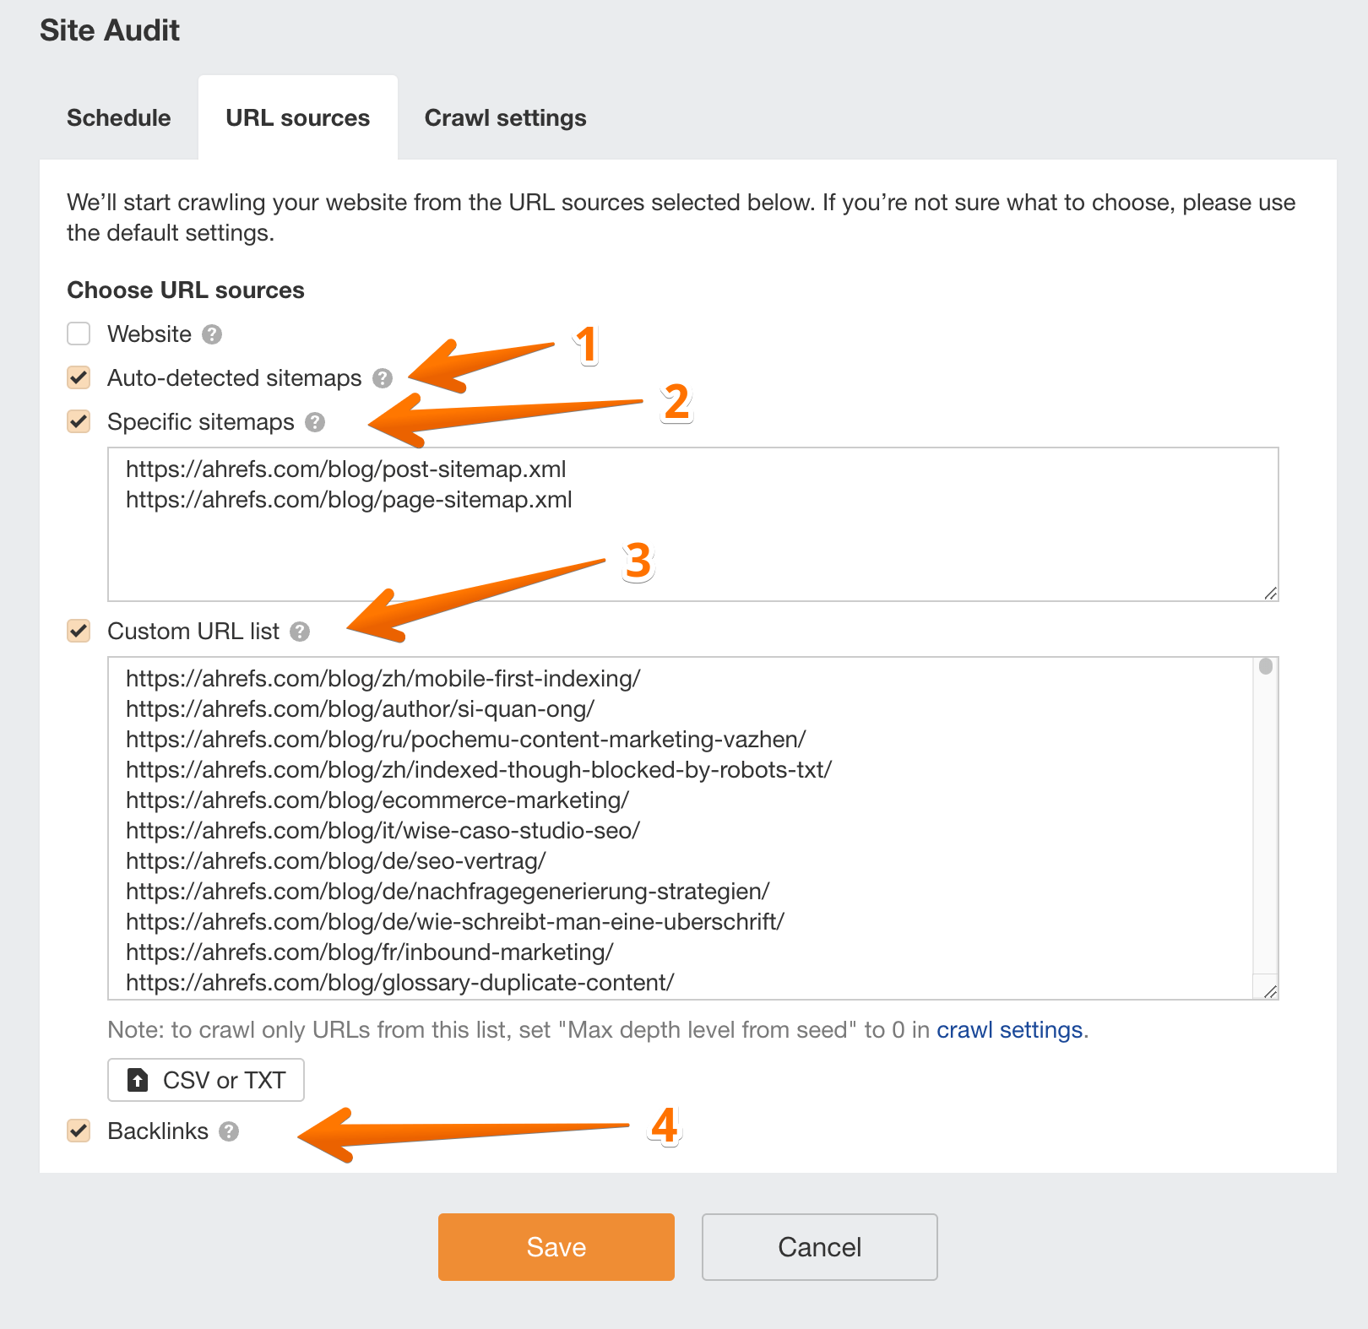Switch to the Schedule tab
The image size is (1368, 1329).
[118, 117]
